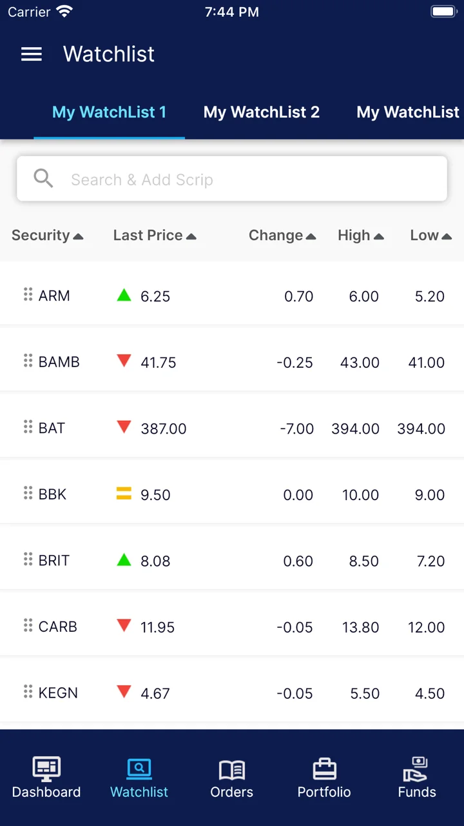
Task: Sort by the Low column
Action: (431, 236)
